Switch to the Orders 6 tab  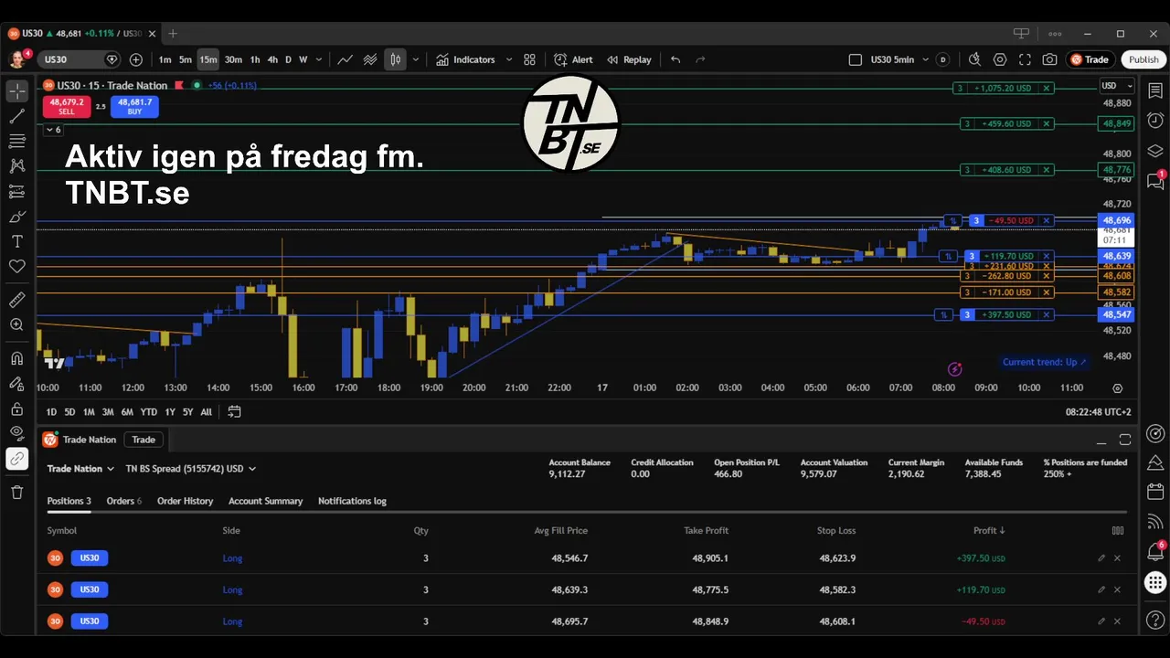point(123,501)
